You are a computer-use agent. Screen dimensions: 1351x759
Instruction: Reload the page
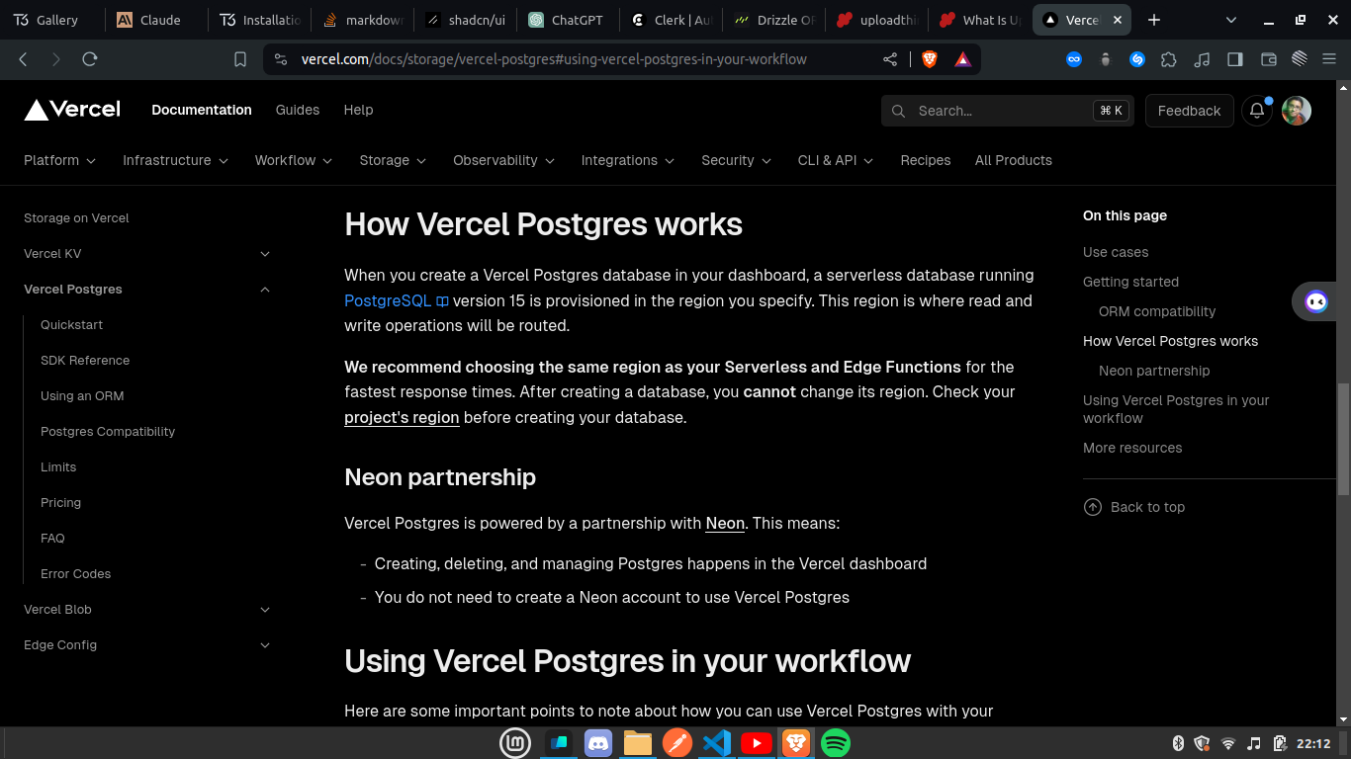click(x=90, y=59)
